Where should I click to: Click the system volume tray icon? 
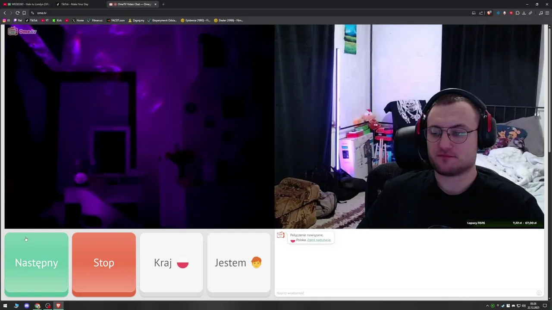point(524,306)
